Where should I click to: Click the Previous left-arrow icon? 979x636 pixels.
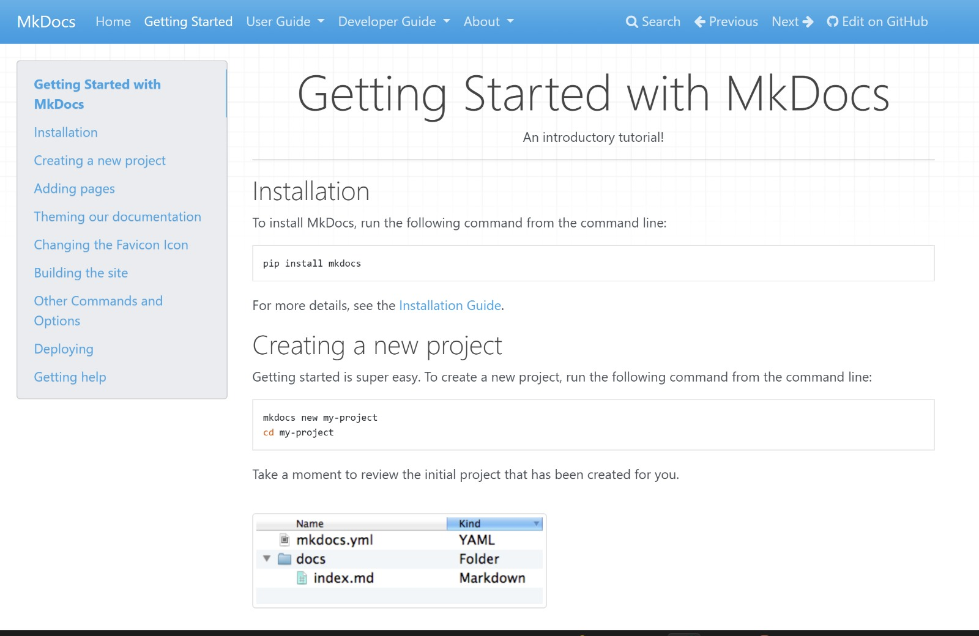(700, 22)
